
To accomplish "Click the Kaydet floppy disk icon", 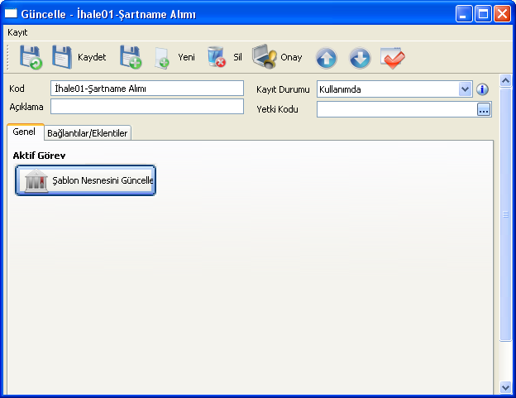I will [x=62, y=58].
